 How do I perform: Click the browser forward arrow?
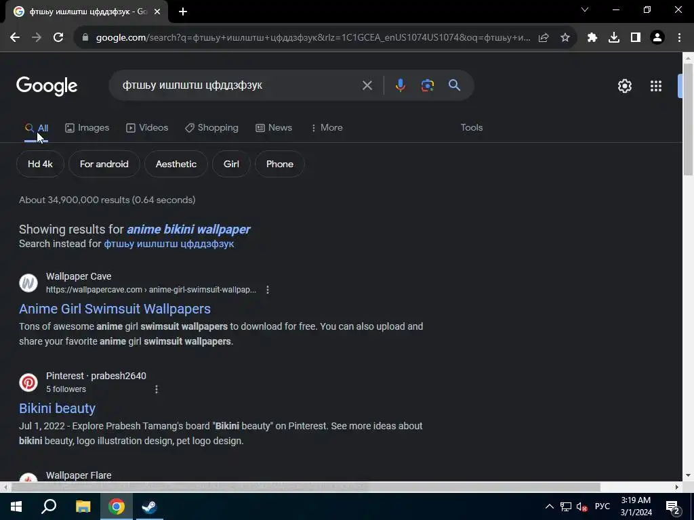tap(37, 38)
